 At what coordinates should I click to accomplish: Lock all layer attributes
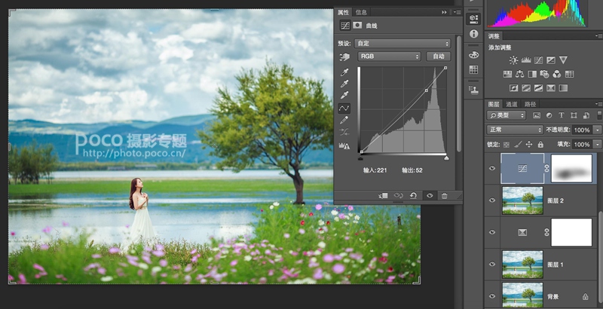click(x=540, y=145)
